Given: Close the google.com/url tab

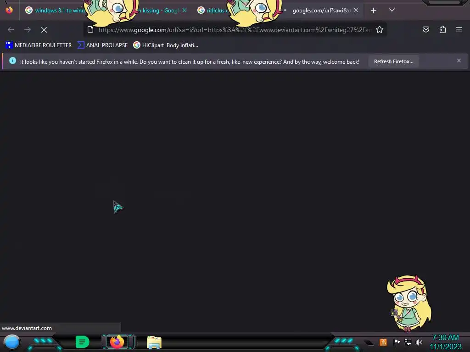Looking at the screenshot, I should [x=356, y=10].
